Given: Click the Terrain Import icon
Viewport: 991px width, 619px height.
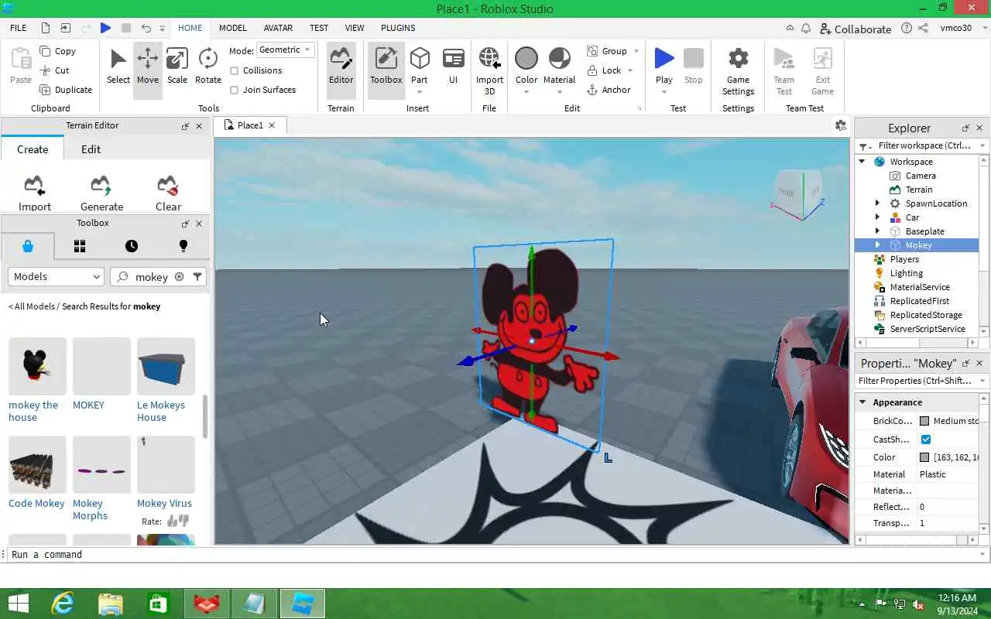Looking at the screenshot, I should [x=34, y=185].
